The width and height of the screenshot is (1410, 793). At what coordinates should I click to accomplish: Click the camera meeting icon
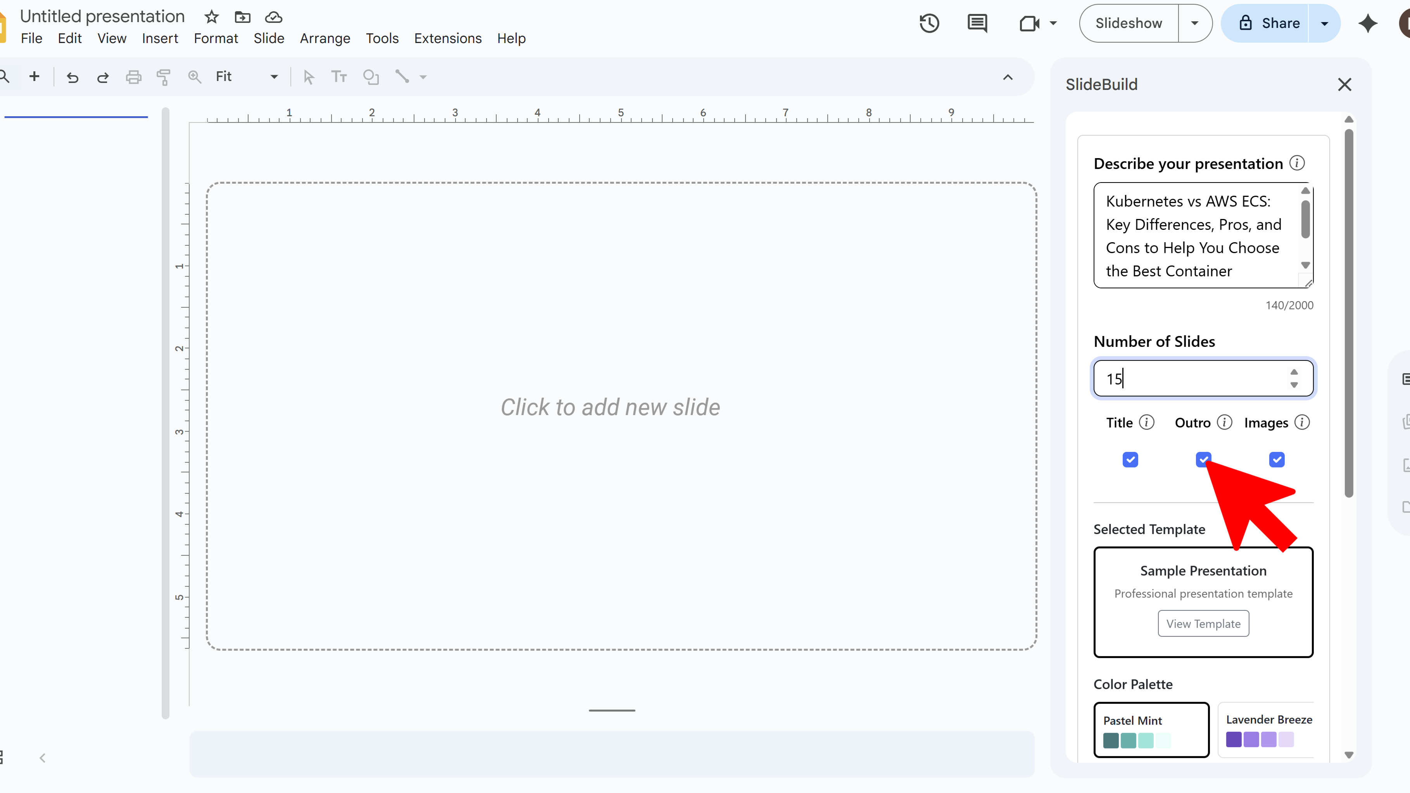point(1029,24)
